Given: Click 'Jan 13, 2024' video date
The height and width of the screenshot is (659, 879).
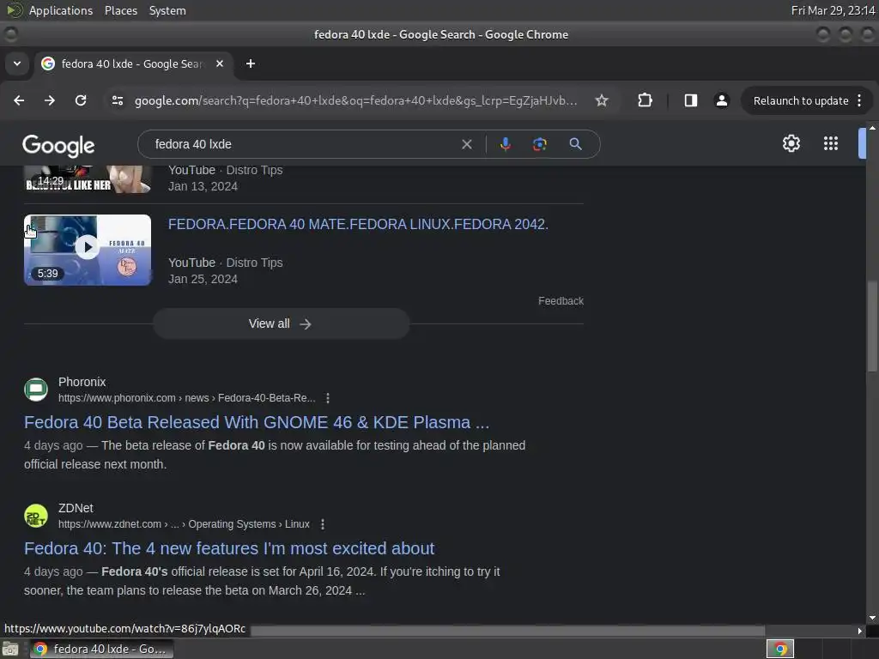Looking at the screenshot, I should click(203, 186).
